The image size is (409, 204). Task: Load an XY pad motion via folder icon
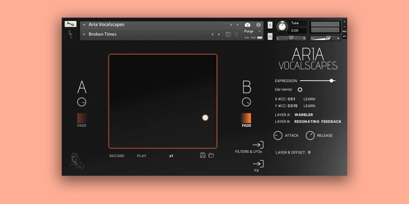pos(211,155)
